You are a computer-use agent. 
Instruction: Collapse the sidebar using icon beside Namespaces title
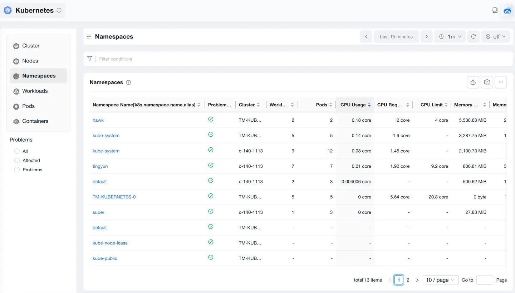[x=89, y=37]
